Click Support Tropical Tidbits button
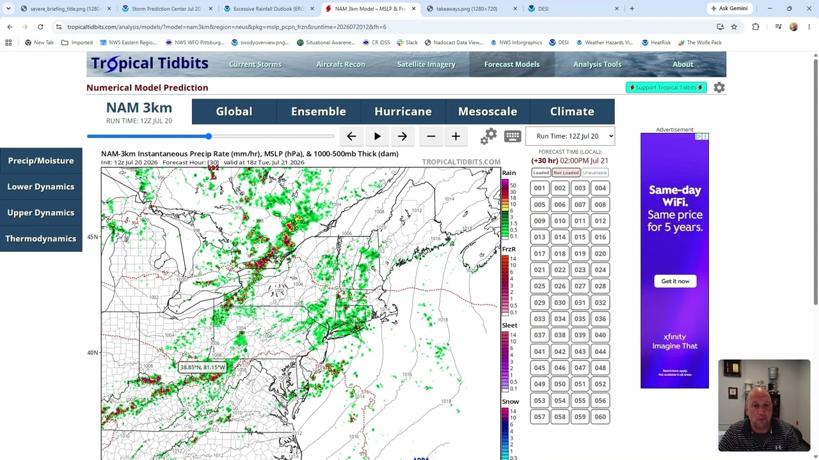The image size is (819, 460). (x=666, y=88)
